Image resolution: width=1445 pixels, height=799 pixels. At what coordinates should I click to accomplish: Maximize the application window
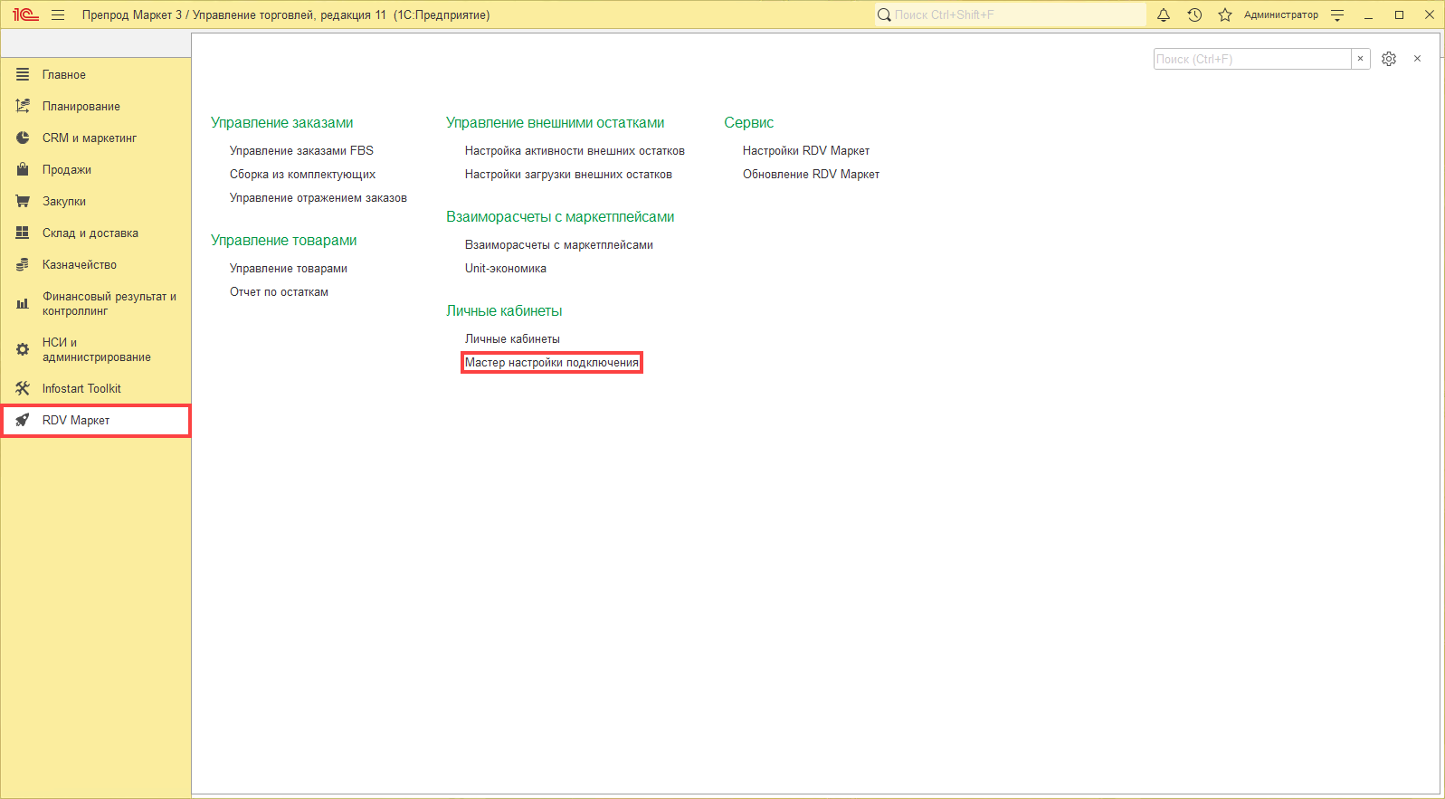(1399, 14)
